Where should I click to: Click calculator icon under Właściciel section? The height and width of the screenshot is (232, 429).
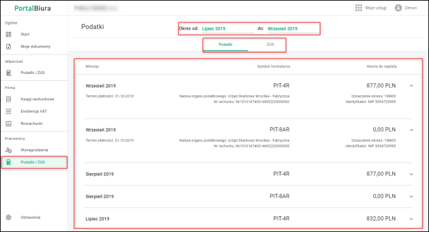9,73
